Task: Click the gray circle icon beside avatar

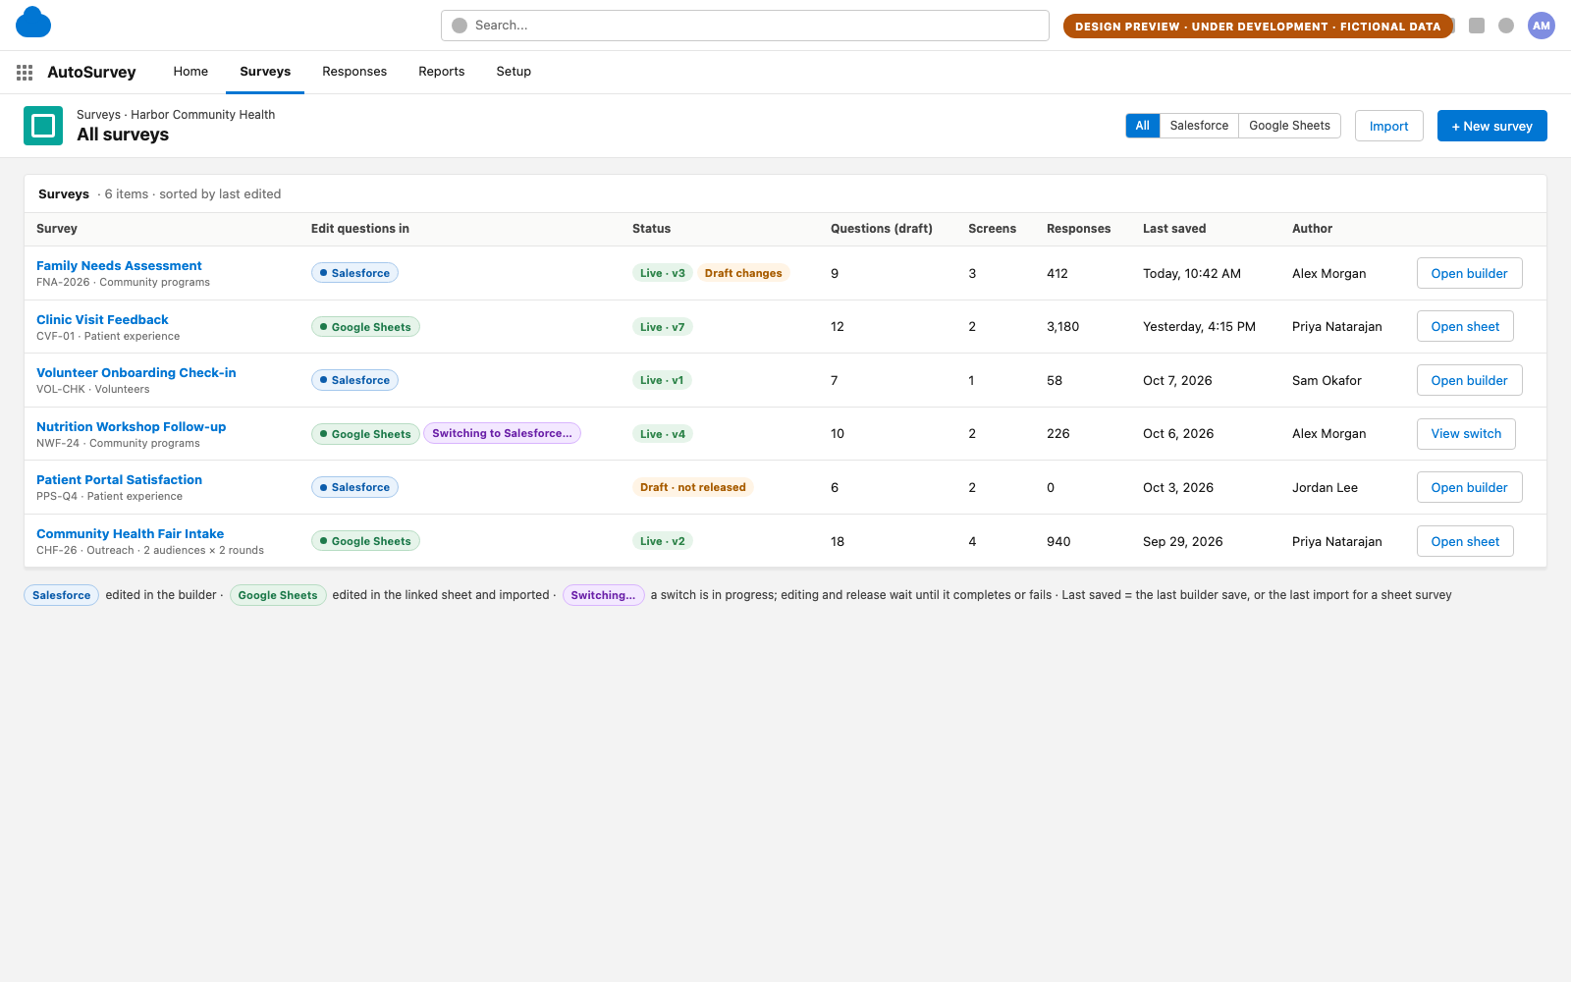Action: click(1506, 26)
